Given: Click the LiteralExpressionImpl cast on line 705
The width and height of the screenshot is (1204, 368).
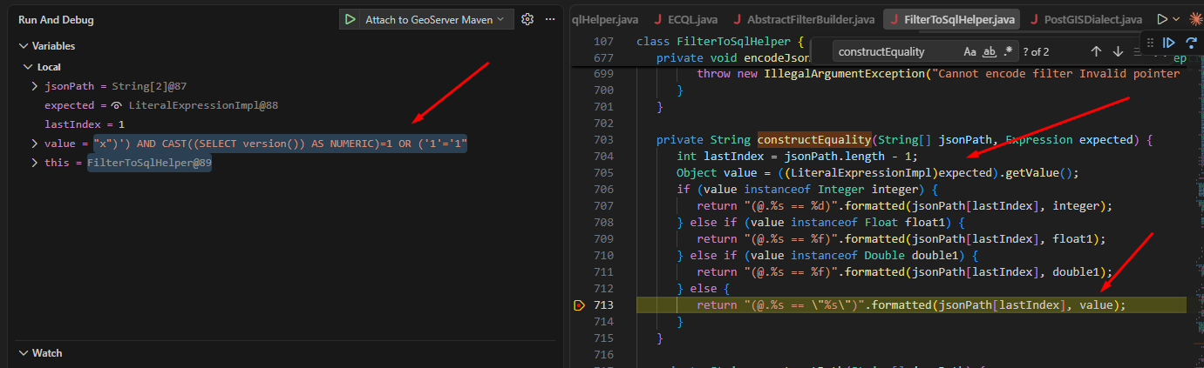Looking at the screenshot, I should (867, 172).
